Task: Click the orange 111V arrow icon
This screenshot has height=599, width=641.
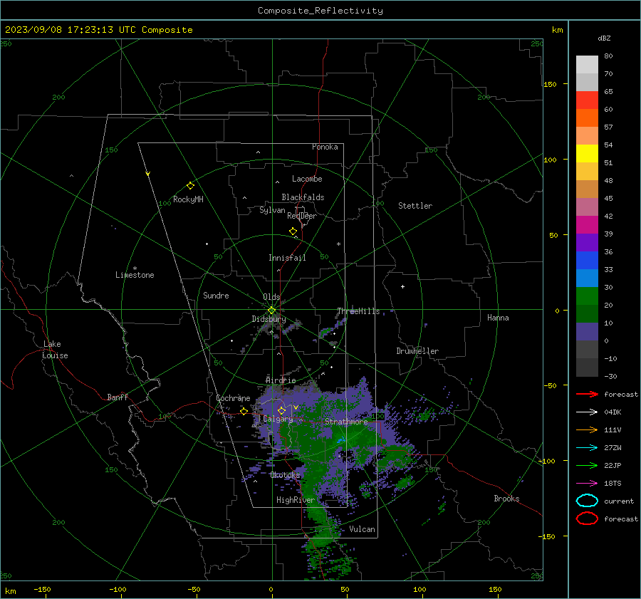Action: pyautogui.click(x=587, y=429)
